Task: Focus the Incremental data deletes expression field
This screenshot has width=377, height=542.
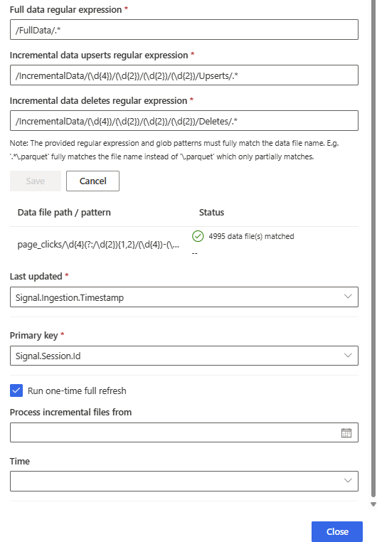Action: click(184, 121)
